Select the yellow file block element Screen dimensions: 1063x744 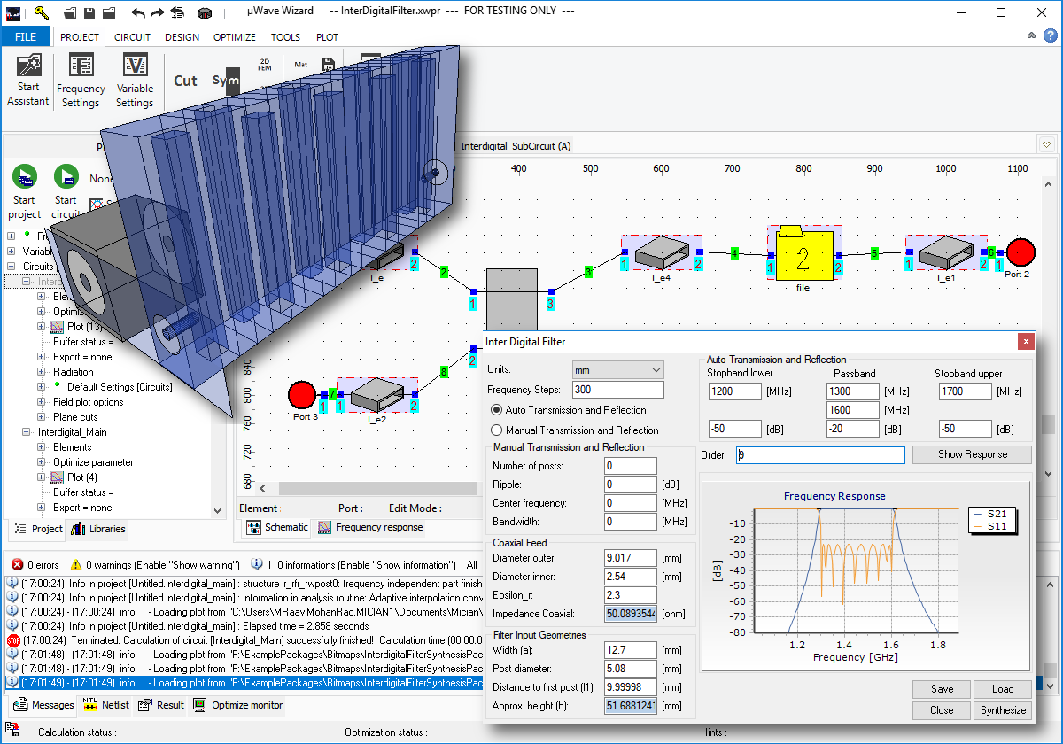point(803,253)
